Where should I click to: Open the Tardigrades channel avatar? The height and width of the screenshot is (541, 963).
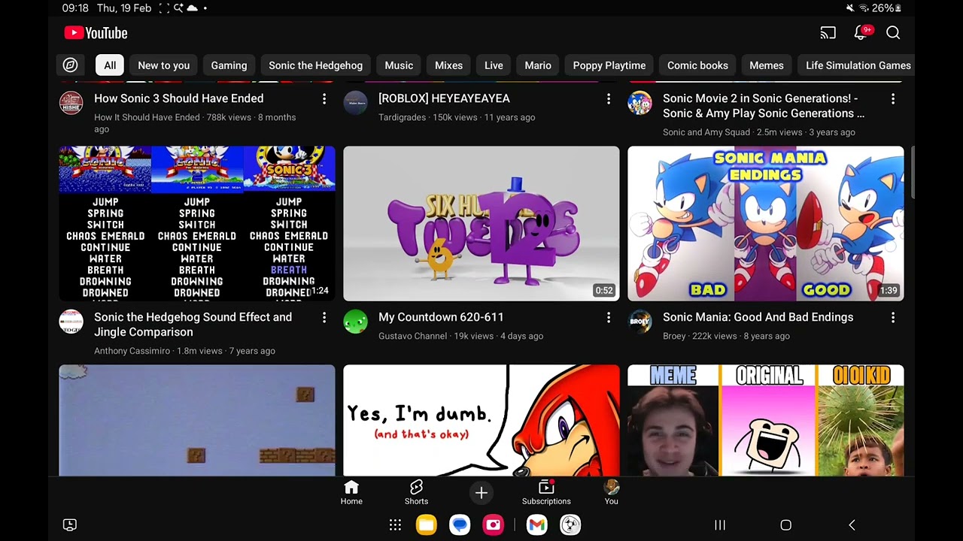[x=355, y=103]
